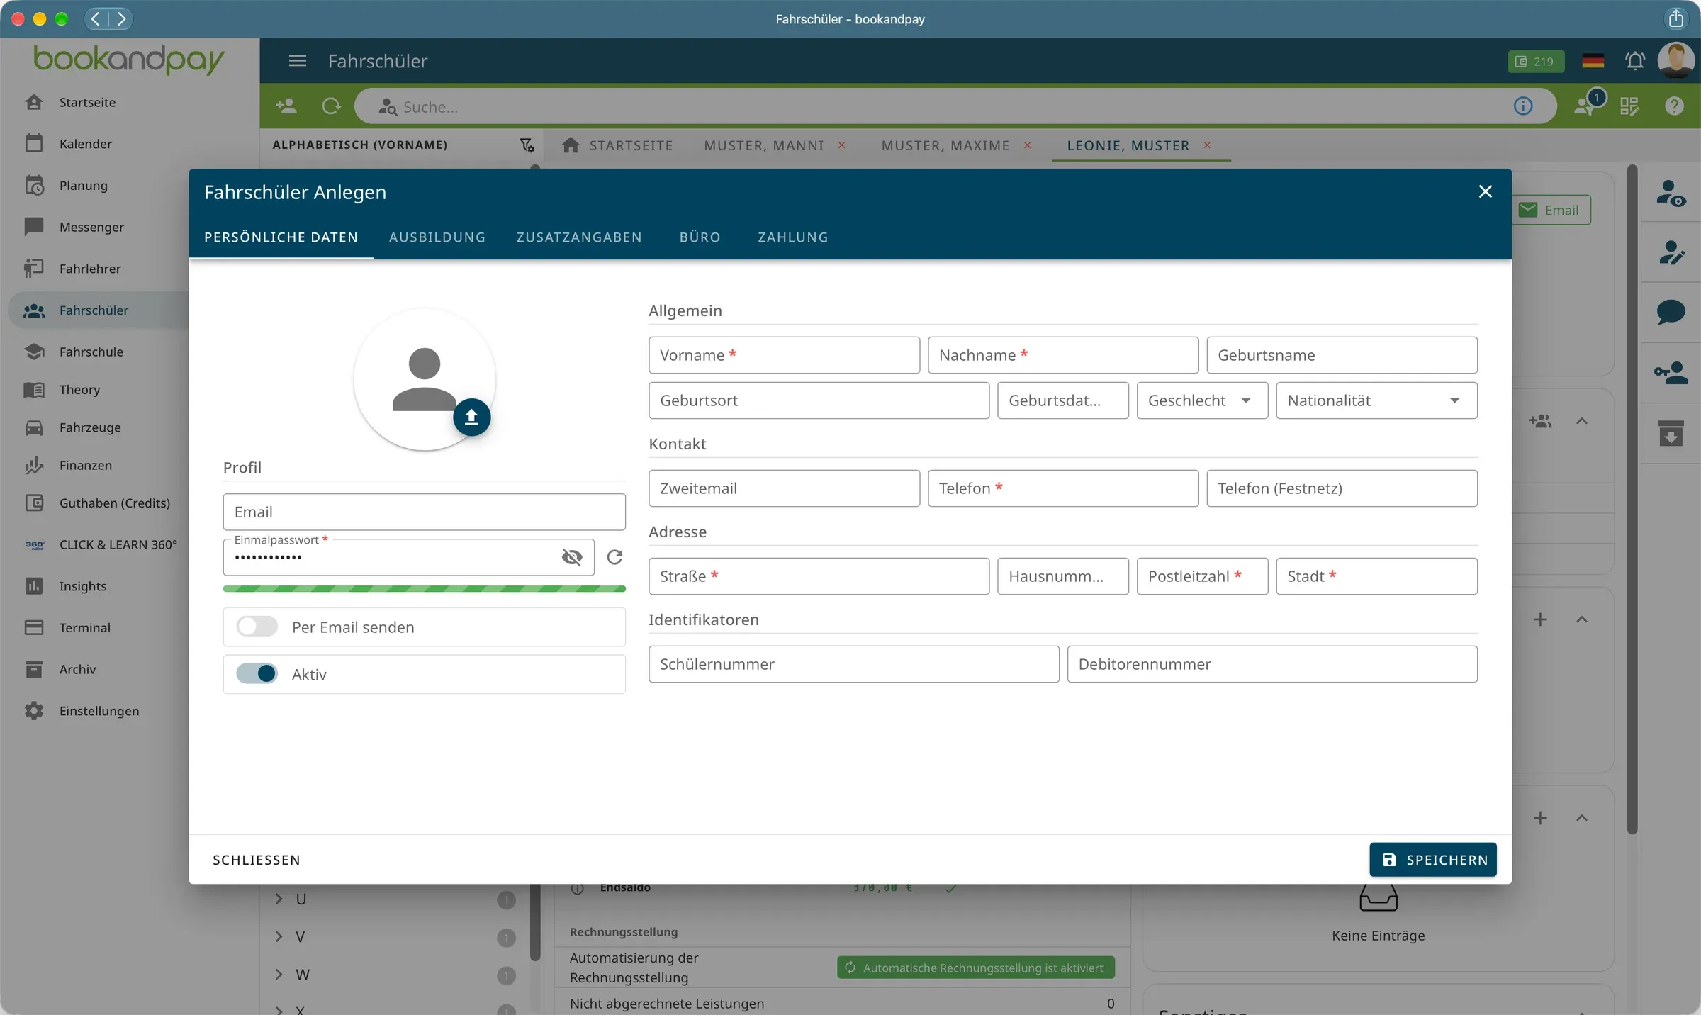
Task: Open the Büro tab
Action: (700, 237)
